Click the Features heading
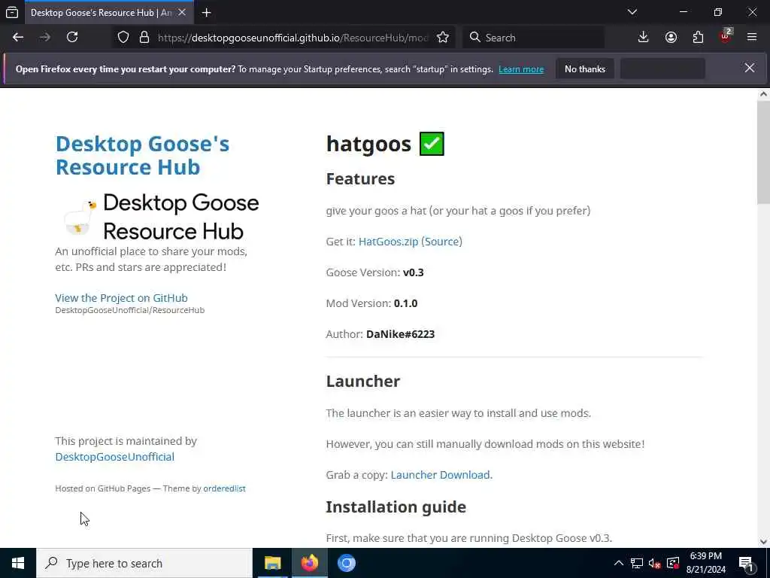Viewport: 770px width, 578px height. 360,179
